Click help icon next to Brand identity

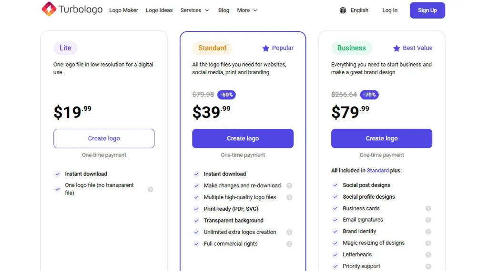coord(428,232)
